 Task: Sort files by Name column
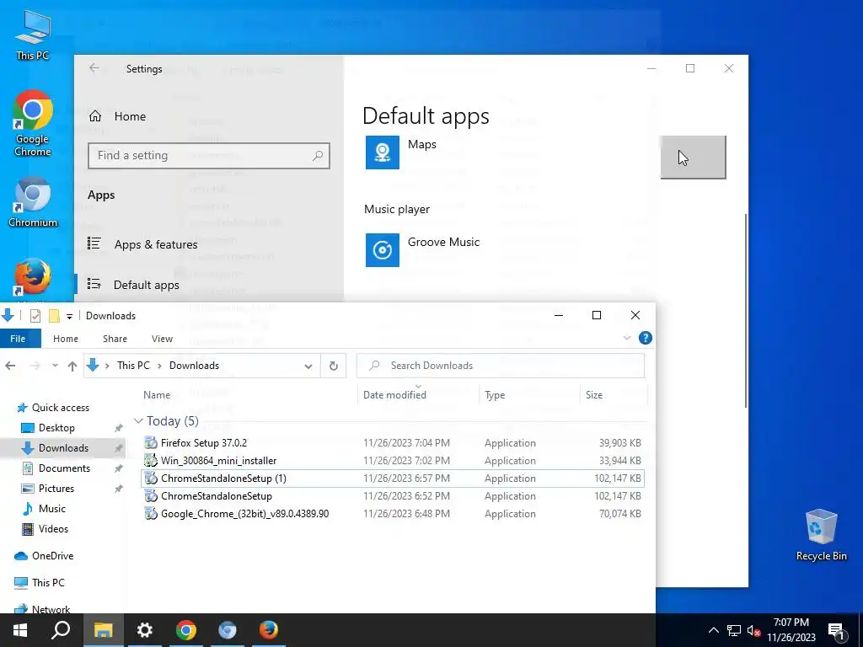157,394
